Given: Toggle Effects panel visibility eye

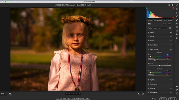Looking at the screenshot, I should coord(171,88).
